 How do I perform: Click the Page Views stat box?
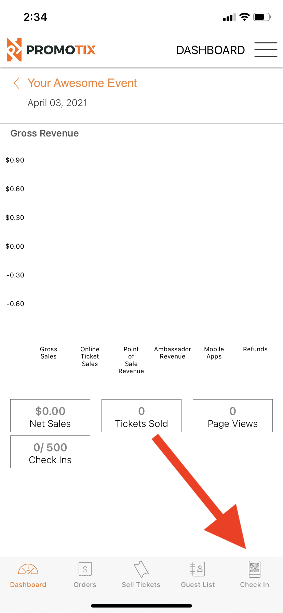[x=232, y=416]
